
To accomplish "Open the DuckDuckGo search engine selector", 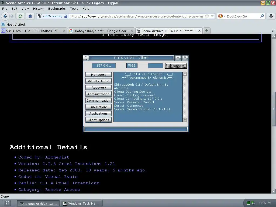I will [x=222, y=16].
